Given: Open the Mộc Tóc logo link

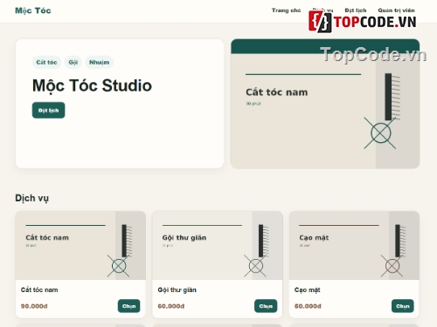Looking at the screenshot, I should 33,10.
